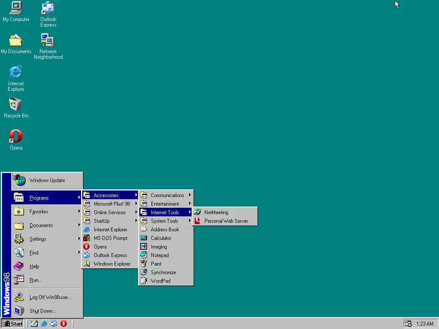Viewport: 439px width, 329px height.
Task: Click the Calculator icon in Accessories
Action: [144, 238]
